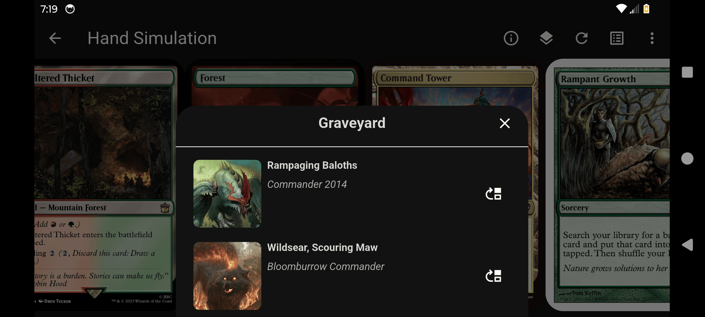Tap the back arrow next to Hand Simulation
This screenshot has height=317, width=705.
[x=55, y=38]
